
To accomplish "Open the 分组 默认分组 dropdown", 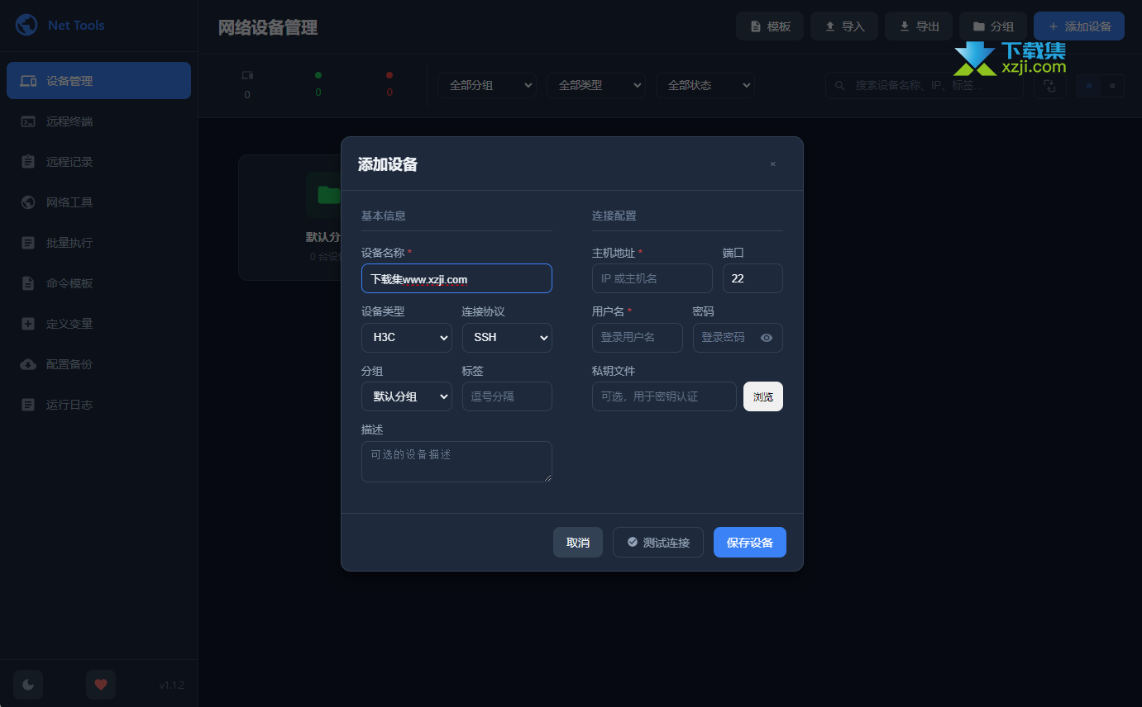I will [406, 396].
